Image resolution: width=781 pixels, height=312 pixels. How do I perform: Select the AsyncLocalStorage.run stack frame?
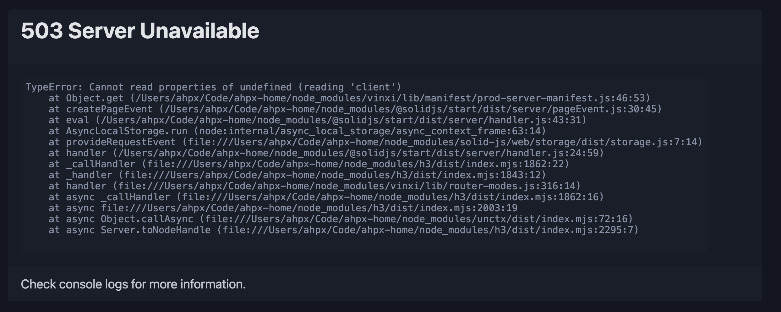[x=127, y=131]
